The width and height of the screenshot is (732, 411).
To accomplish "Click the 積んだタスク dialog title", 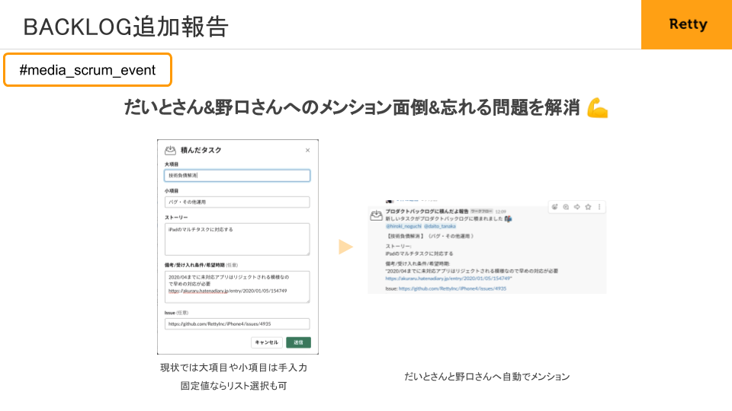I will [x=201, y=150].
